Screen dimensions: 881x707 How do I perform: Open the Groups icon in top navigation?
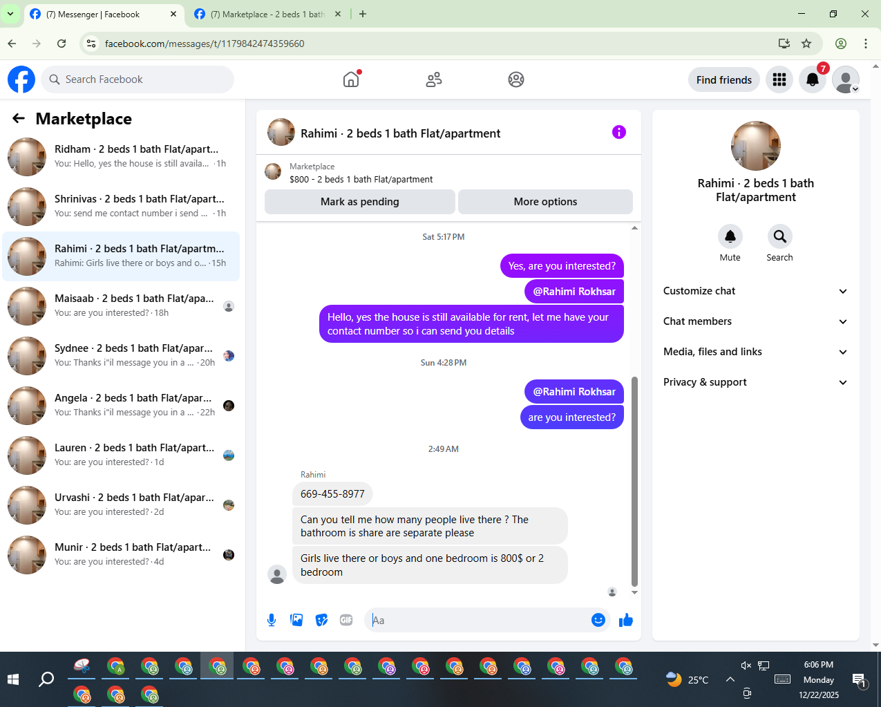pyautogui.click(x=516, y=79)
